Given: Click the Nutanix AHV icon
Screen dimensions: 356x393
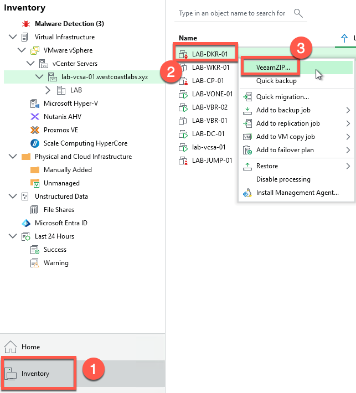Looking at the screenshot, I should point(34,117).
